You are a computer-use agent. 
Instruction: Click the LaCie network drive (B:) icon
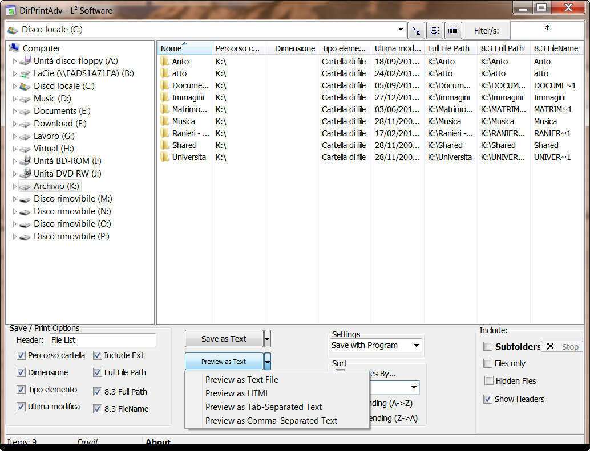(25, 73)
